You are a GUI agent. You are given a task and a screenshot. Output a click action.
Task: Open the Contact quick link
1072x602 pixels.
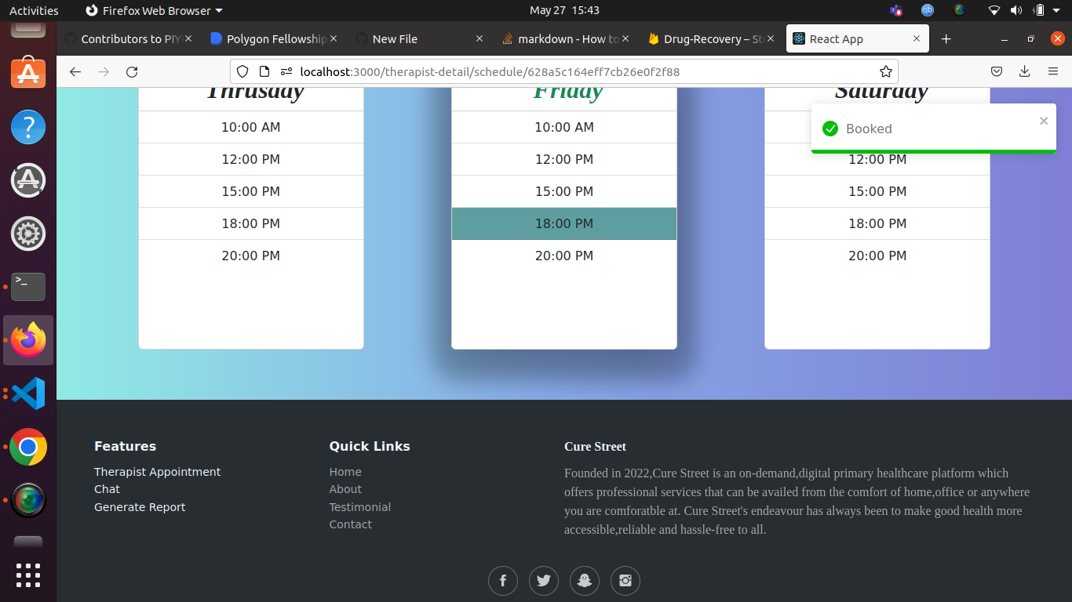(x=351, y=524)
